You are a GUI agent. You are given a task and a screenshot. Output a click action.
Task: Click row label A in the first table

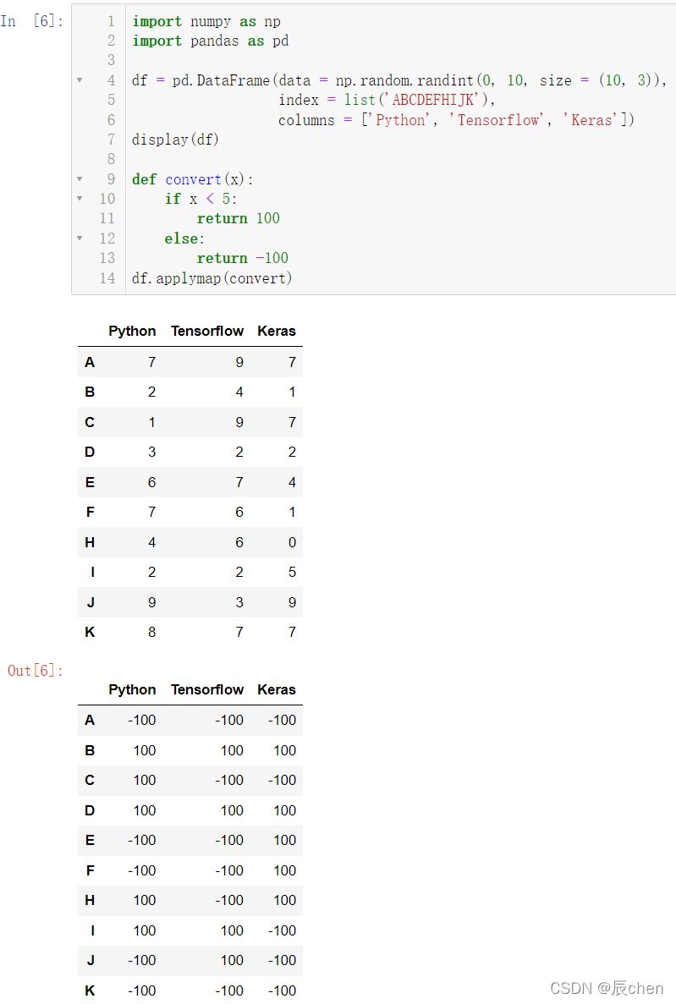click(x=90, y=362)
